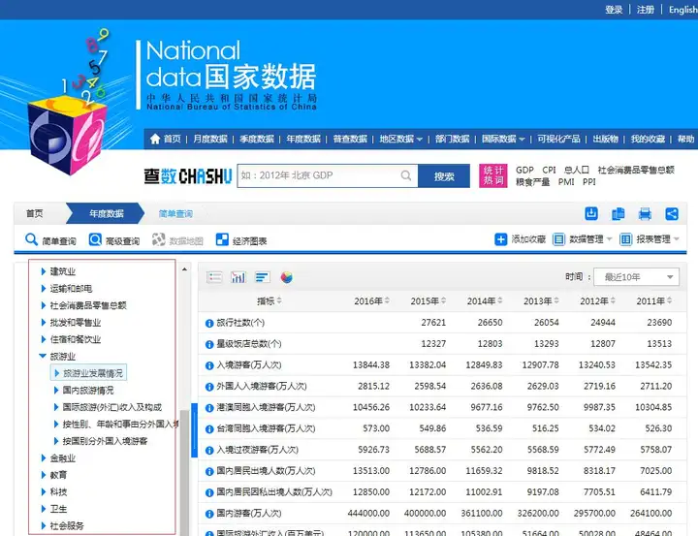Viewport: 698px width, 536px height.
Task: Go to 首页 breadcrumb tab
Action: 35,213
